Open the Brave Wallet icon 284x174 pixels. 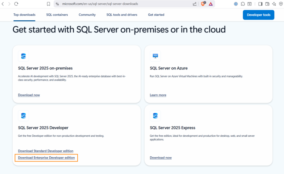tap(267, 4)
